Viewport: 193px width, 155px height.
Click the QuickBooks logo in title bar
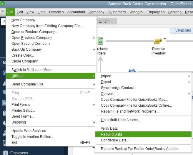tap(3, 3)
